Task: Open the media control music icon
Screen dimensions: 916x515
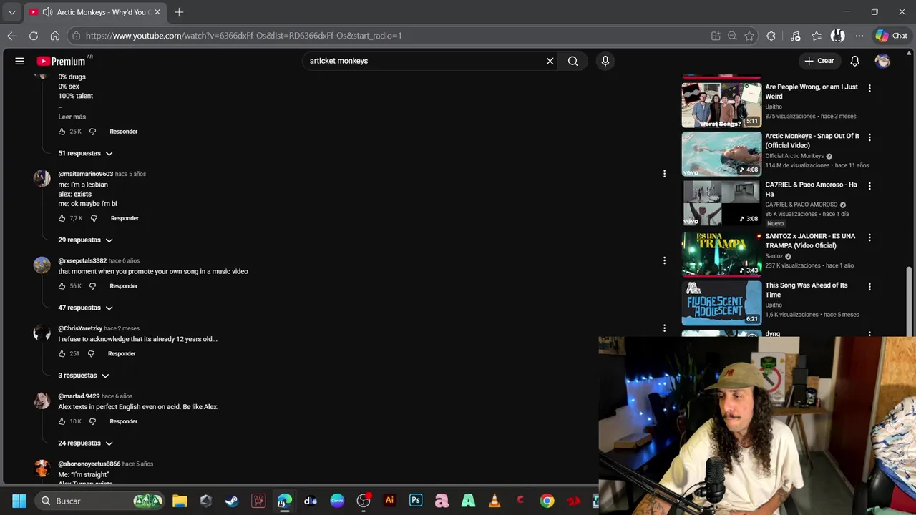Action: pyautogui.click(x=795, y=36)
